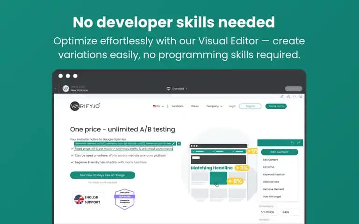Open the Standard device dropdown
This screenshot has height=224, width=359.
point(177,89)
